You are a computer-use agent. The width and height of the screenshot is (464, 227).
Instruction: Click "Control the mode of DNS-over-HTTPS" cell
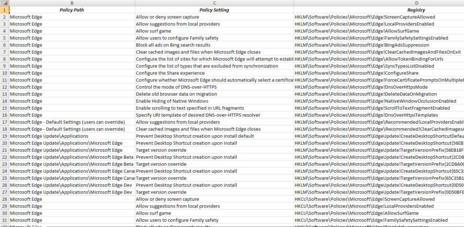214,87
